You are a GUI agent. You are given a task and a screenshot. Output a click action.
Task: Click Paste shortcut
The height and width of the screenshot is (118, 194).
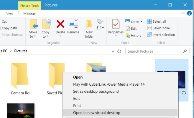pyautogui.click(x=12, y=35)
